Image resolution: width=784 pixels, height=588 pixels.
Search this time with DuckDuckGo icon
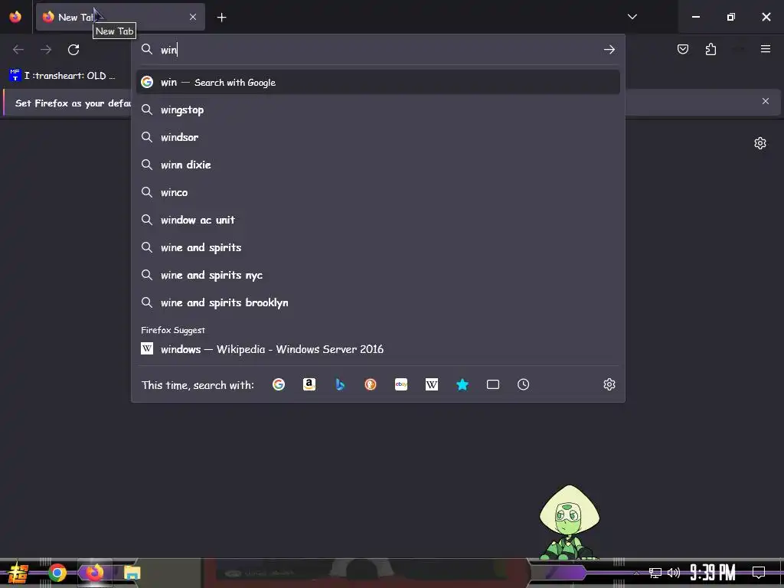pos(371,384)
